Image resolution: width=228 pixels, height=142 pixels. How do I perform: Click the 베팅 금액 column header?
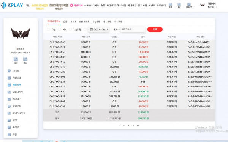86,37
